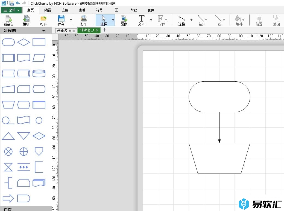284x211 pixels.
Task: Click the 保存 save icon
Action: 61,20
